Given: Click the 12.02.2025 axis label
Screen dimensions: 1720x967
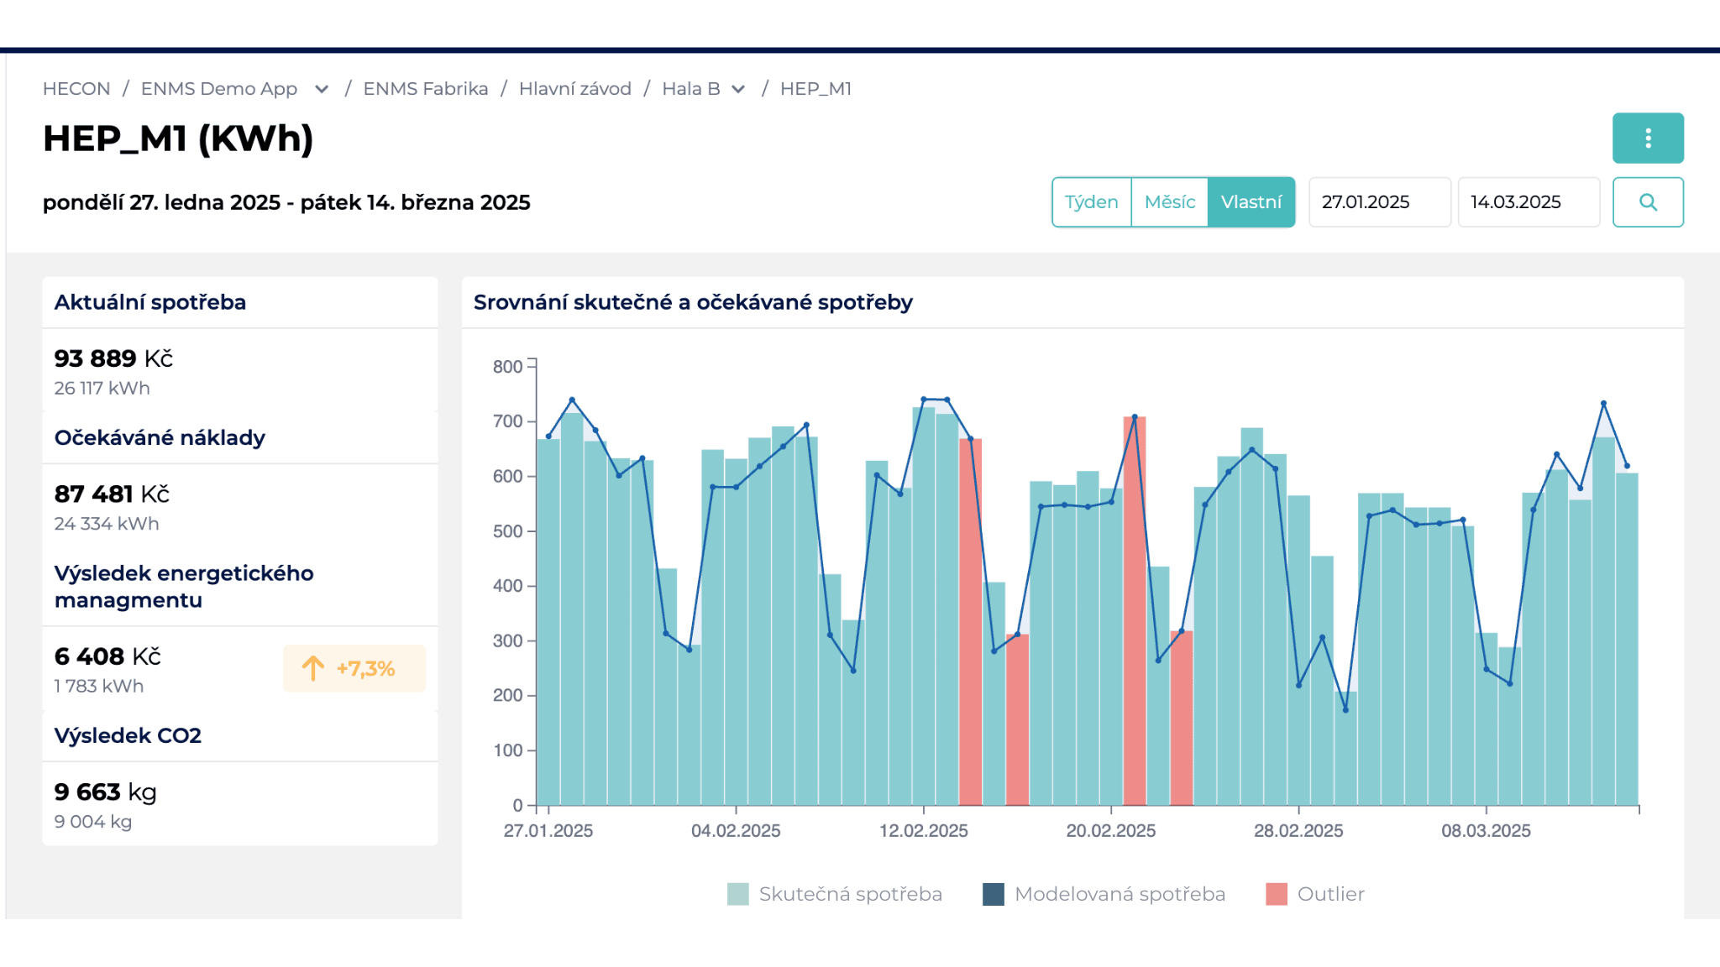Looking at the screenshot, I should click(924, 831).
